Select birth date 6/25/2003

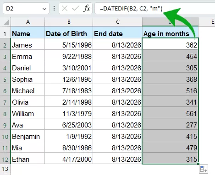click(x=69, y=124)
